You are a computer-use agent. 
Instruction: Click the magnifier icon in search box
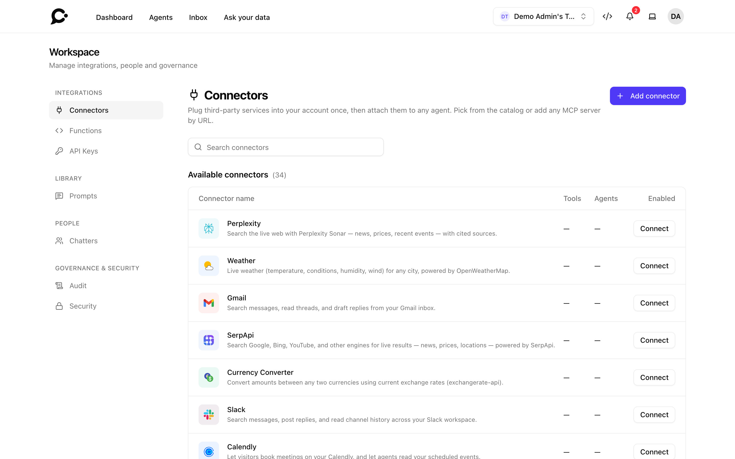[x=198, y=147]
